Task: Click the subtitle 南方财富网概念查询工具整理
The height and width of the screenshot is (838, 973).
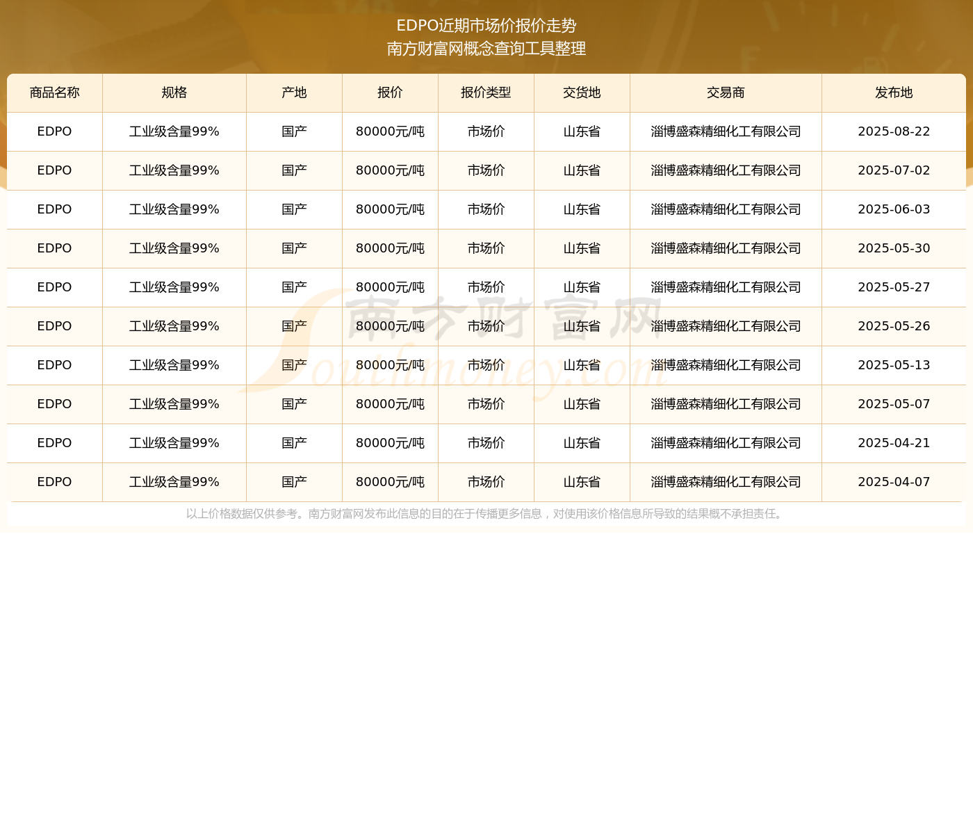Action: point(486,49)
